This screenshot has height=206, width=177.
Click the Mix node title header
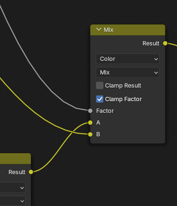[x=127, y=30]
